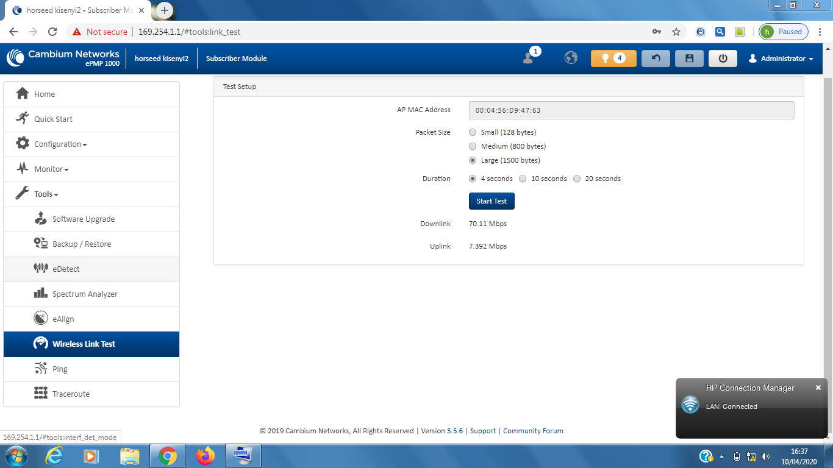Image resolution: width=833 pixels, height=468 pixels.
Task: Open the notifications lightbulb badge
Action: pyautogui.click(x=613, y=58)
